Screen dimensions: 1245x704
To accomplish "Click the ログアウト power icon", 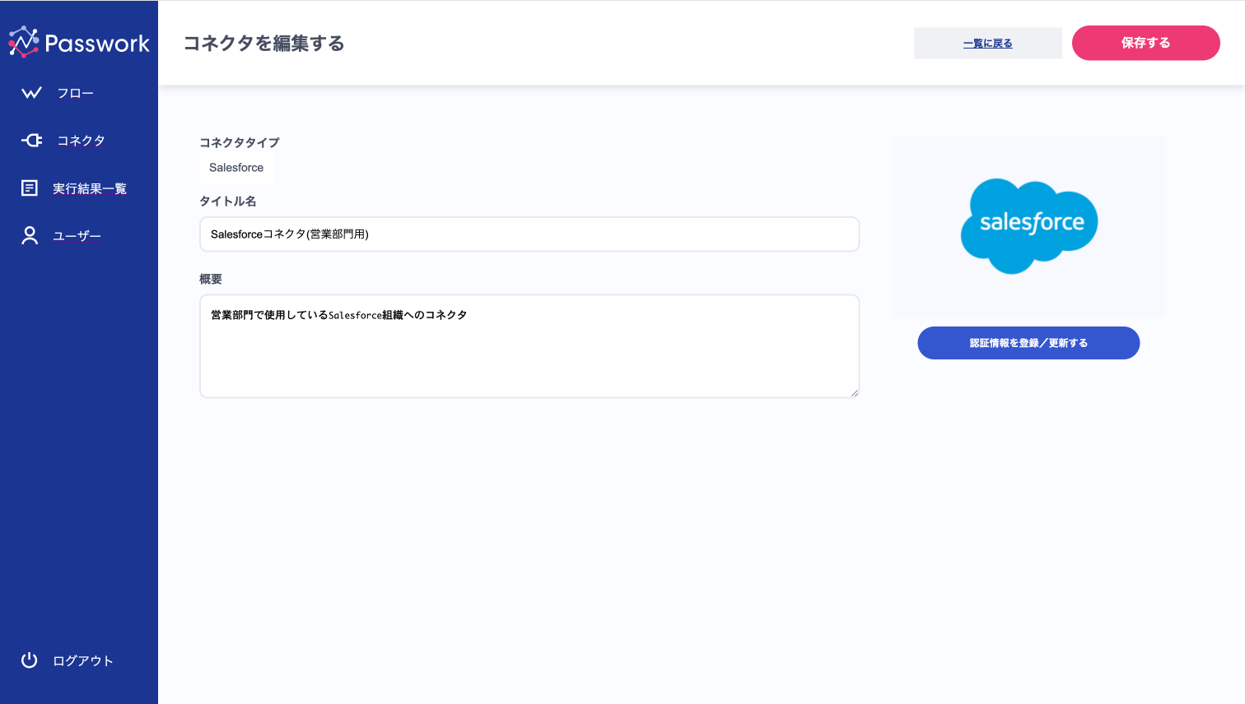I will (x=30, y=660).
